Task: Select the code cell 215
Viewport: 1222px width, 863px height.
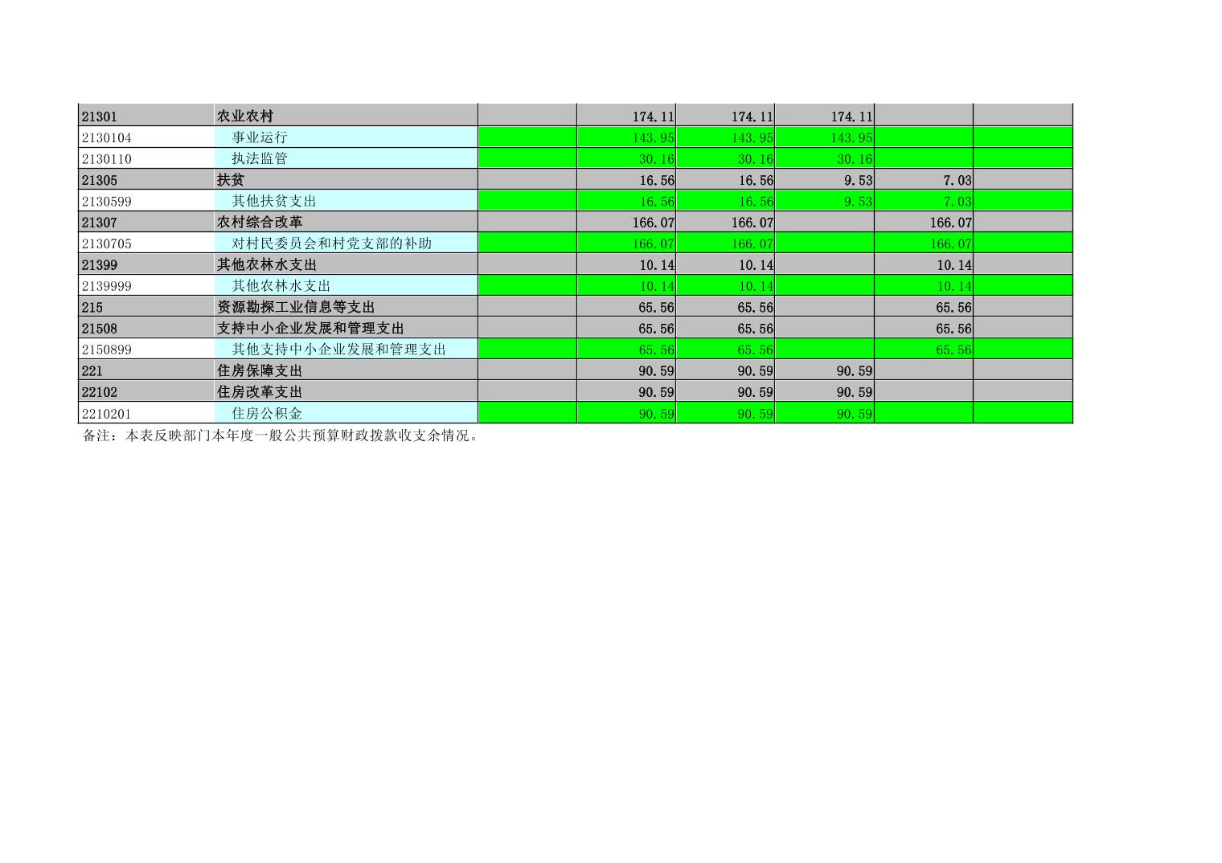Action: pyautogui.click(x=146, y=307)
